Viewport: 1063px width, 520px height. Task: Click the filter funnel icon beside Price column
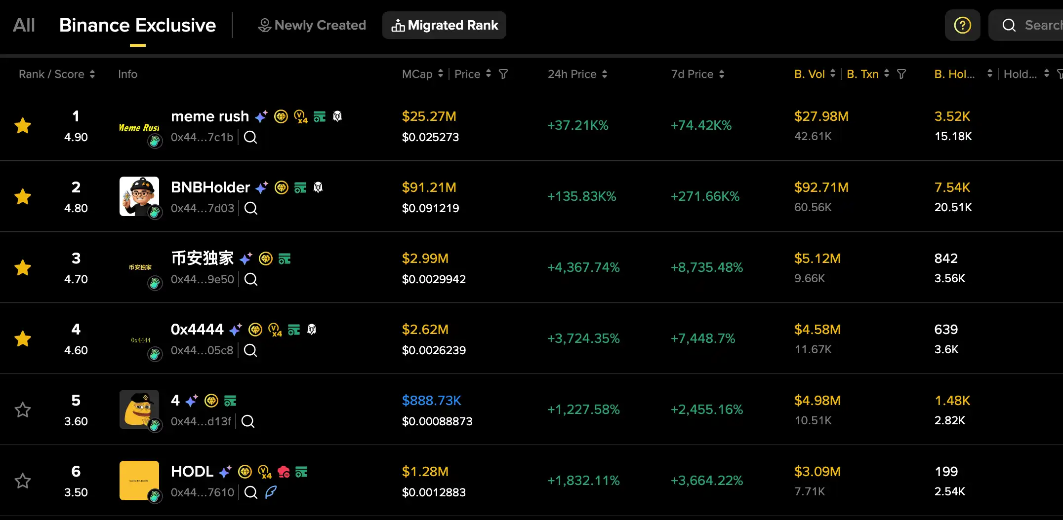click(503, 74)
